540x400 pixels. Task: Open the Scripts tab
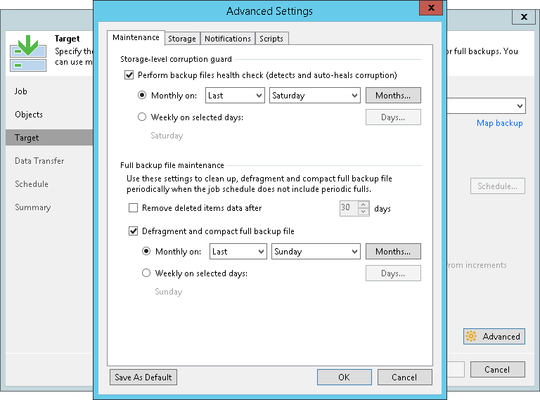click(271, 39)
